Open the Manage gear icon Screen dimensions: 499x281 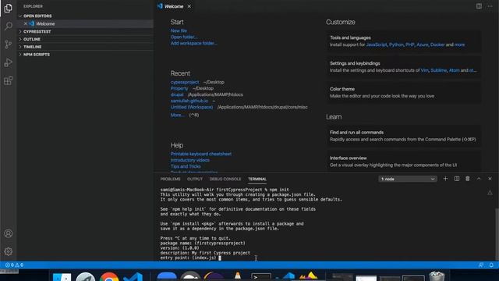coord(9,251)
